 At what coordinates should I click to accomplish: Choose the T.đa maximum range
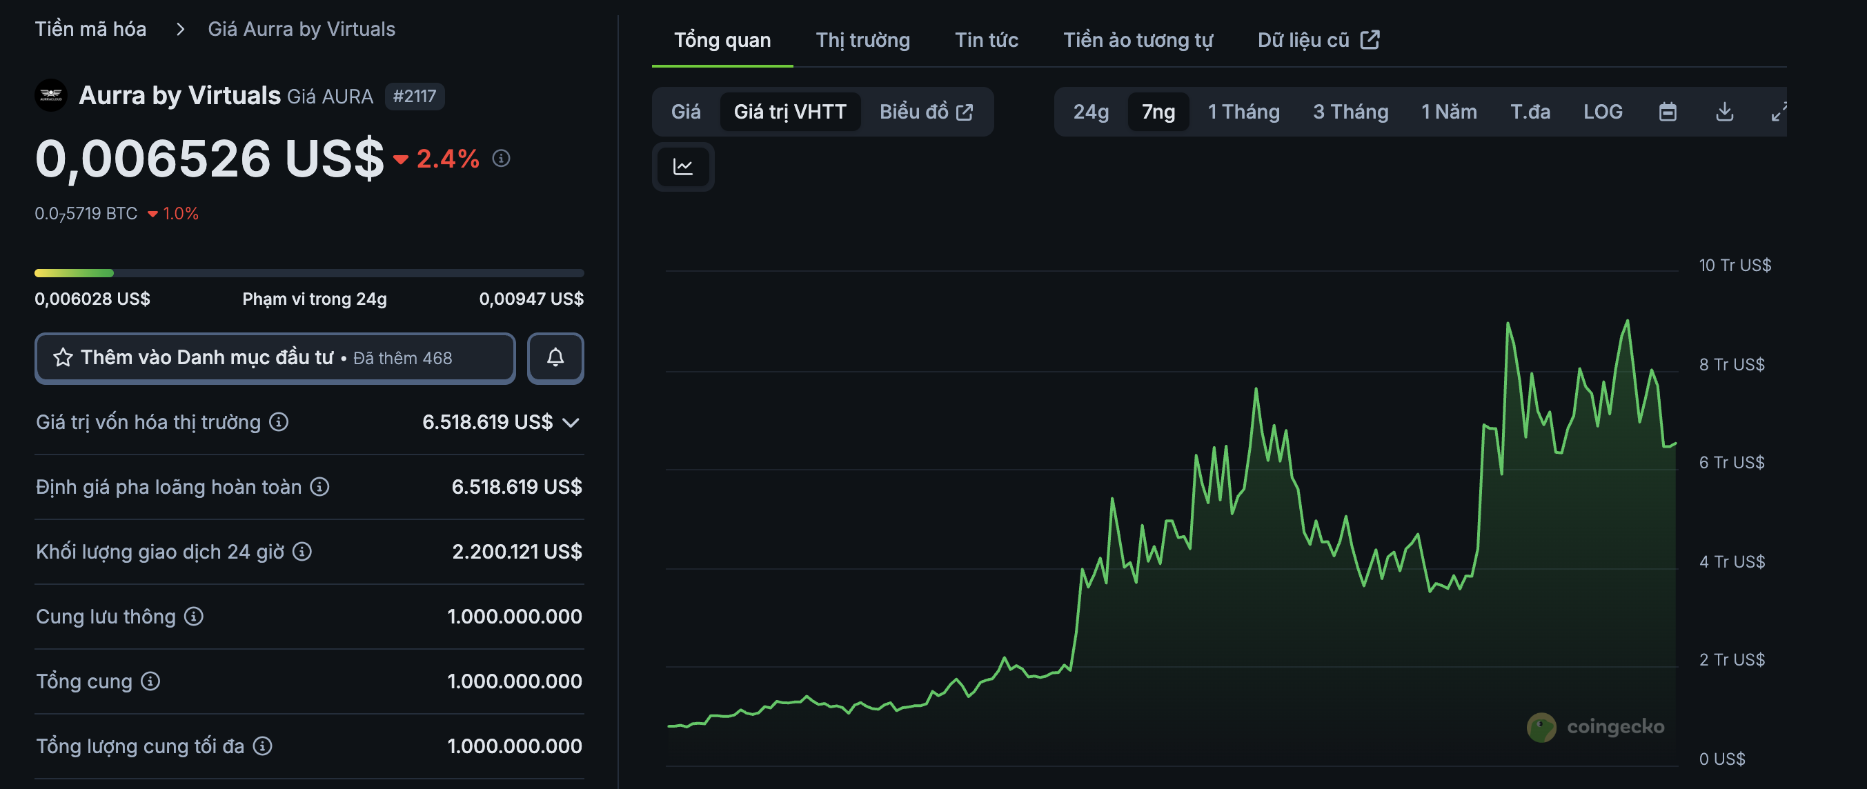1531,112
